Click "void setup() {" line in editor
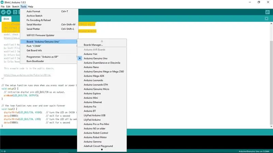Image resolution: width=273 pixels, height=153 pixels. click(x=10, y=89)
